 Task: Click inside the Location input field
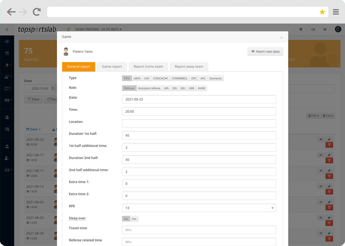pos(199,123)
